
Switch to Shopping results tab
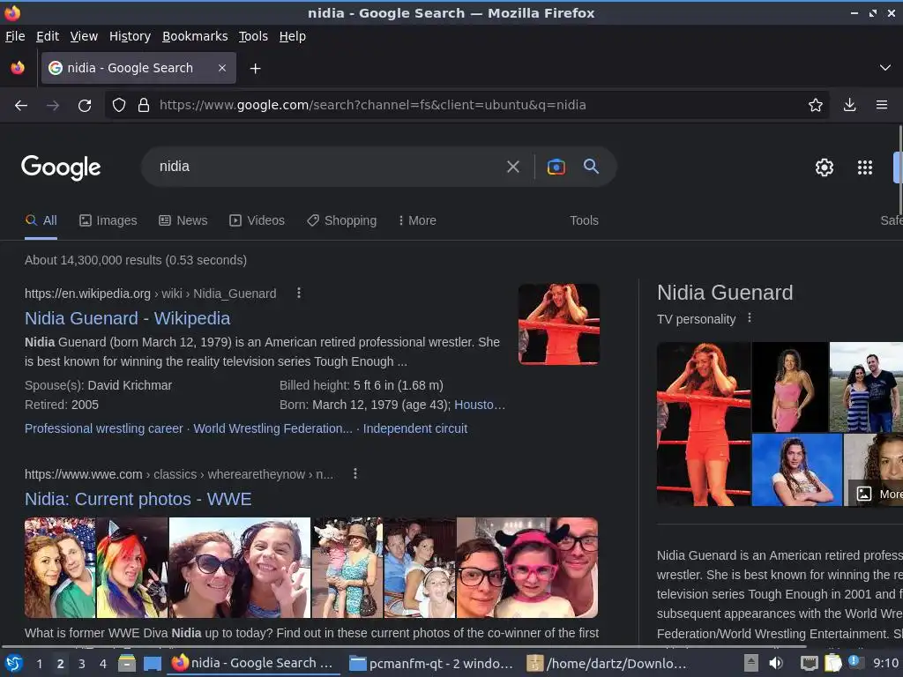[x=341, y=220]
